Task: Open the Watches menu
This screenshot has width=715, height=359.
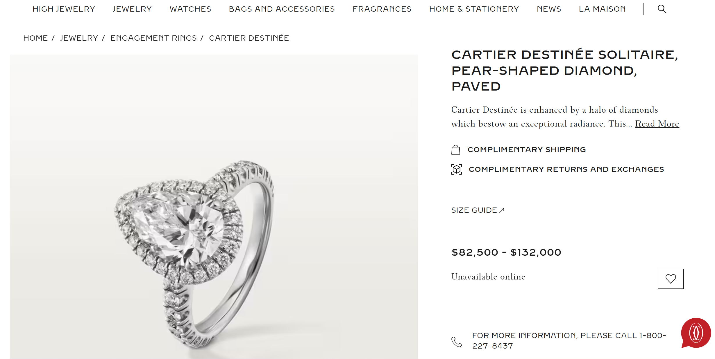Action: (x=190, y=9)
